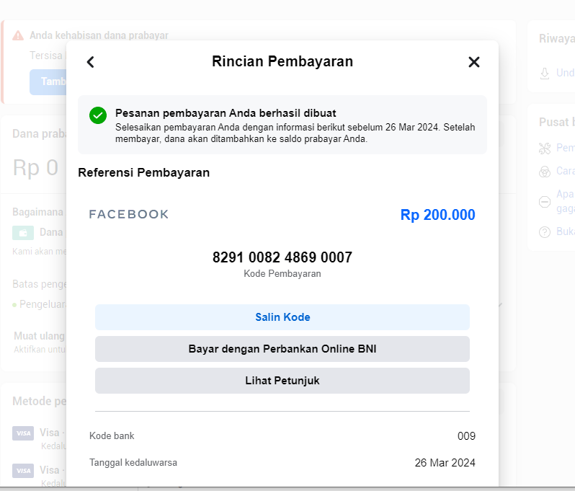Click the Facebook logo in payment reference
Viewport: 575px width, 491px height.
[129, 214]
